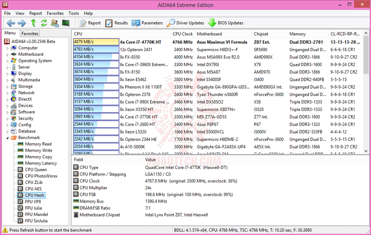Viewport: 371px width, 235px height.
Task: Switch to the Menu tab
Action: [x=10, y=33]
